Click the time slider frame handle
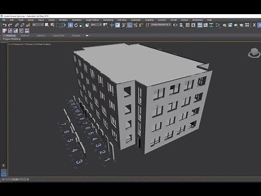261x196 pixels. pos(15,180)
